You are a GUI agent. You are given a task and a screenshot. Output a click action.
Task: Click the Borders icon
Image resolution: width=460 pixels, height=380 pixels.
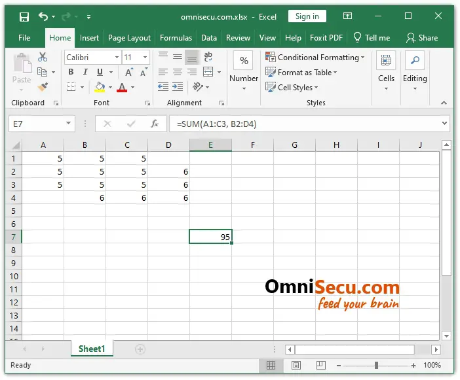tap(71, 87)
